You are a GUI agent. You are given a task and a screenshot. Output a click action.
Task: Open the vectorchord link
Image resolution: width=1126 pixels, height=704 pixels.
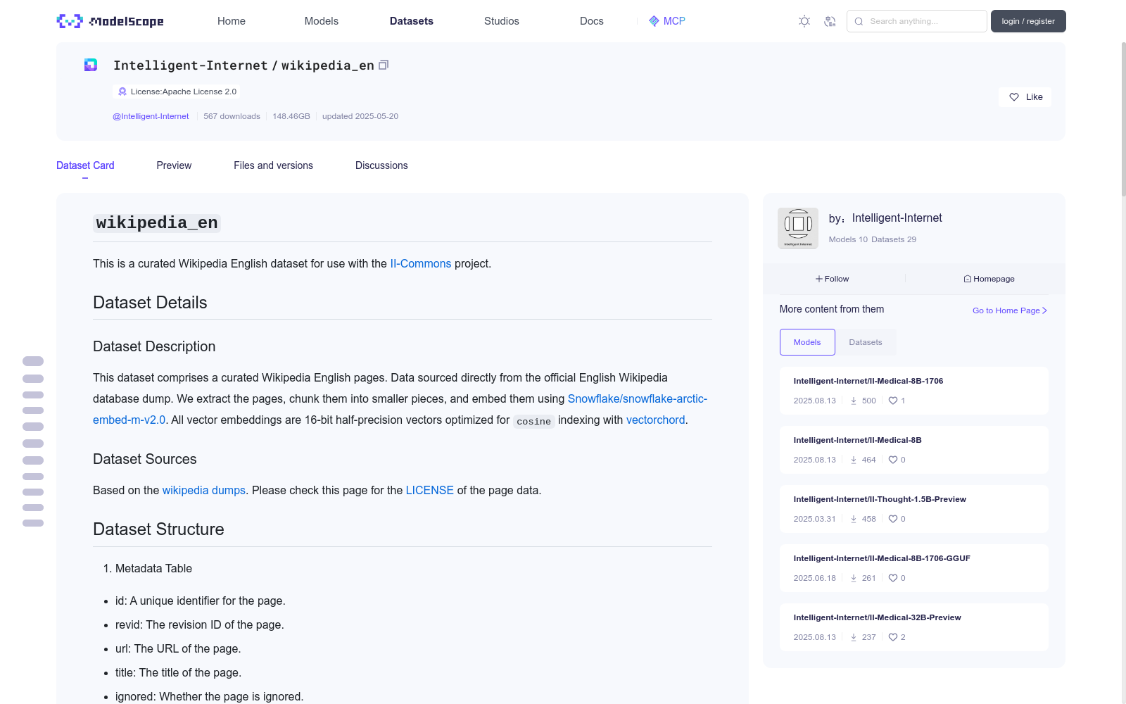pyautogui.click(x=656, y=420)
